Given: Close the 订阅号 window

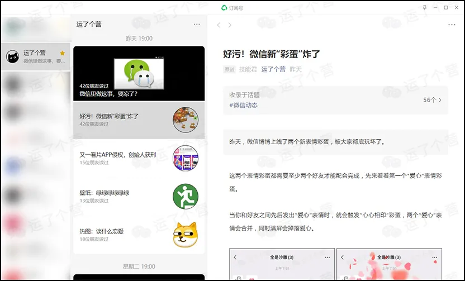Looking at the screenshot, I should 457,8.
